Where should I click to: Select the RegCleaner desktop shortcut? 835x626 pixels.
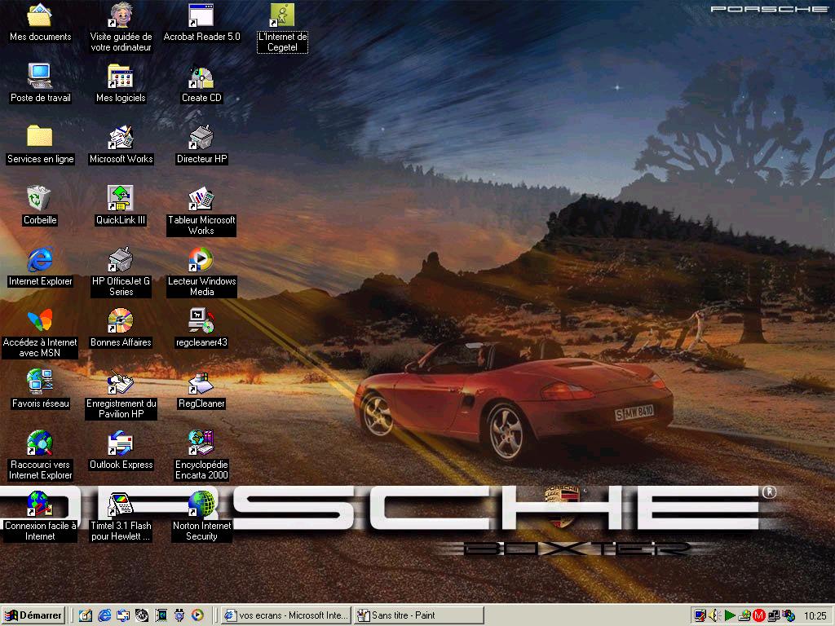pos(201,382)
